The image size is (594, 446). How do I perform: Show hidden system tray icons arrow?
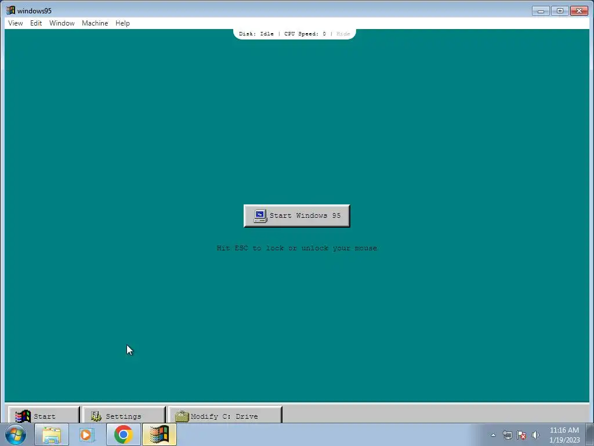click(493, 435)
